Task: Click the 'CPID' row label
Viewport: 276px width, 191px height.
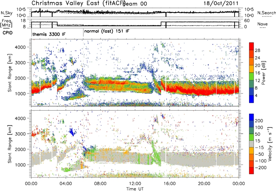Action: pyautogui.click(x=8, y=33)
